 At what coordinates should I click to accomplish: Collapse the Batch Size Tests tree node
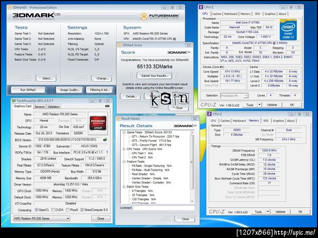pos(124,187)
